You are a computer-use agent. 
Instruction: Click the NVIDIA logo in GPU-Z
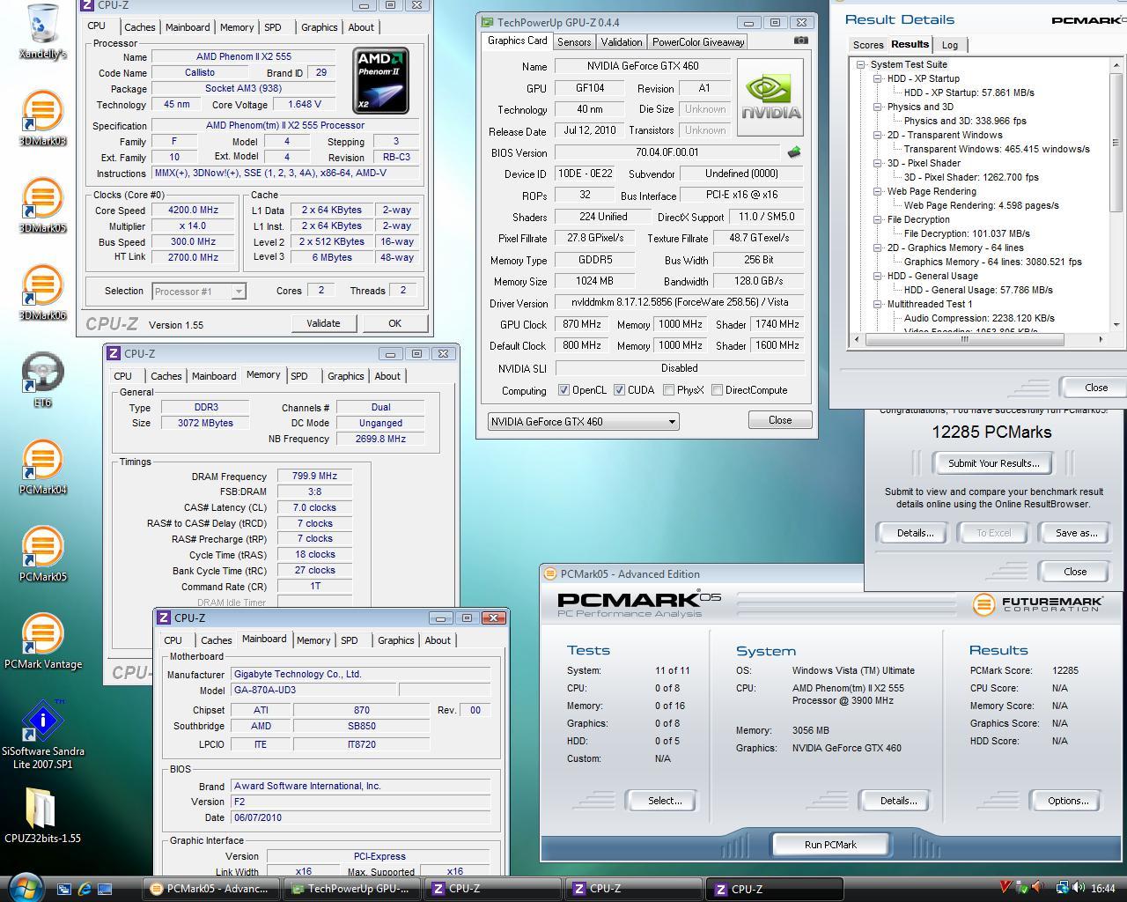click(770, 97)
